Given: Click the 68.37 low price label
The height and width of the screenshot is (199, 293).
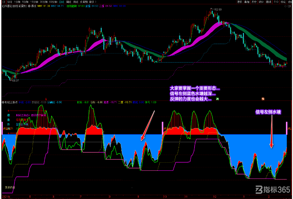Looking at the screenshot, I should pos(15,81).
